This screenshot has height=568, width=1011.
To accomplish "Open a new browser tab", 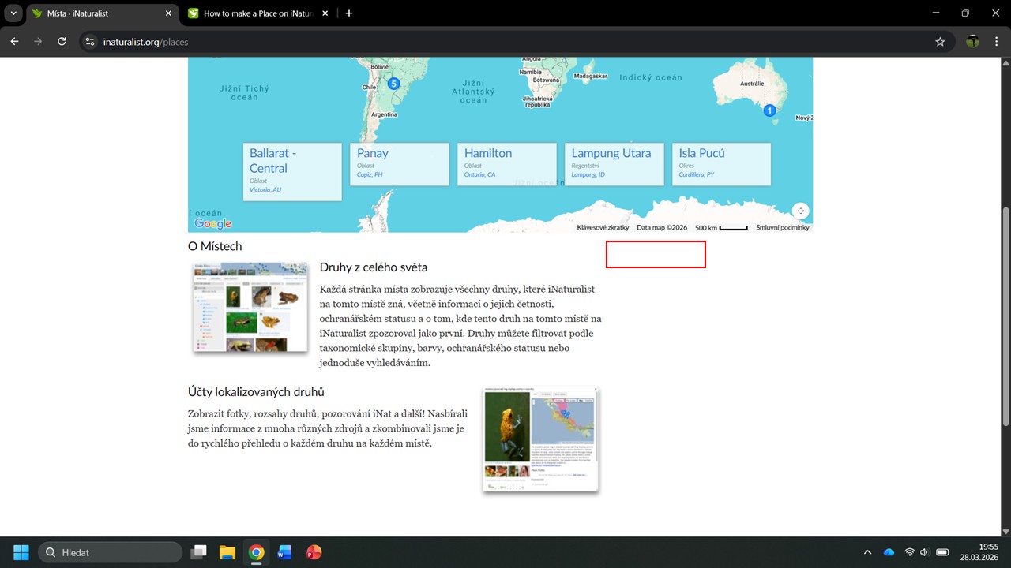I will [x=349, y=13].
